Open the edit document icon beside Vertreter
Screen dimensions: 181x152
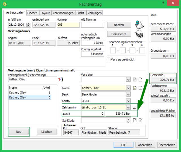(x=135, y=80)
